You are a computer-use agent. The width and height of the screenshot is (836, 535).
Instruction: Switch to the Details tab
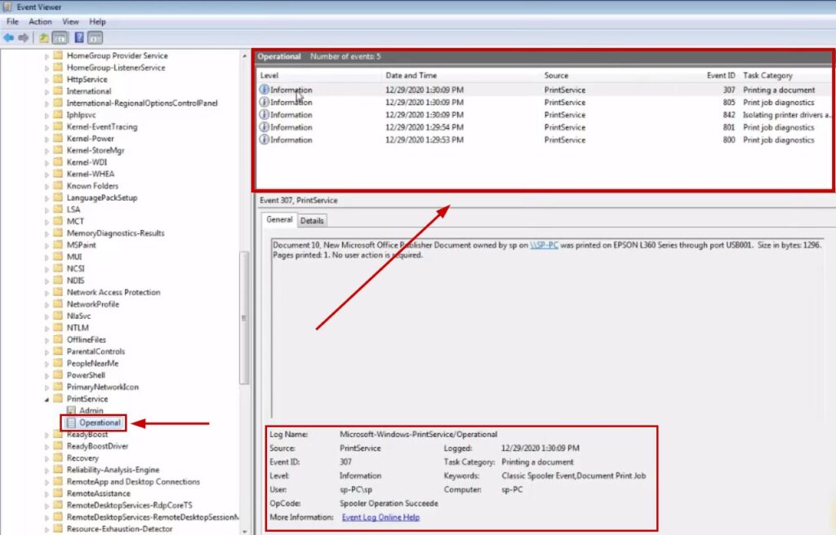[312, 221]
